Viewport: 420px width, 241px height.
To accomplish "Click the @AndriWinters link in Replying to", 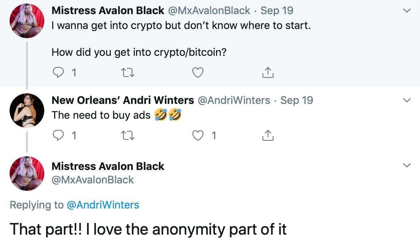I will pyautogui.click(x=103, y=205).
